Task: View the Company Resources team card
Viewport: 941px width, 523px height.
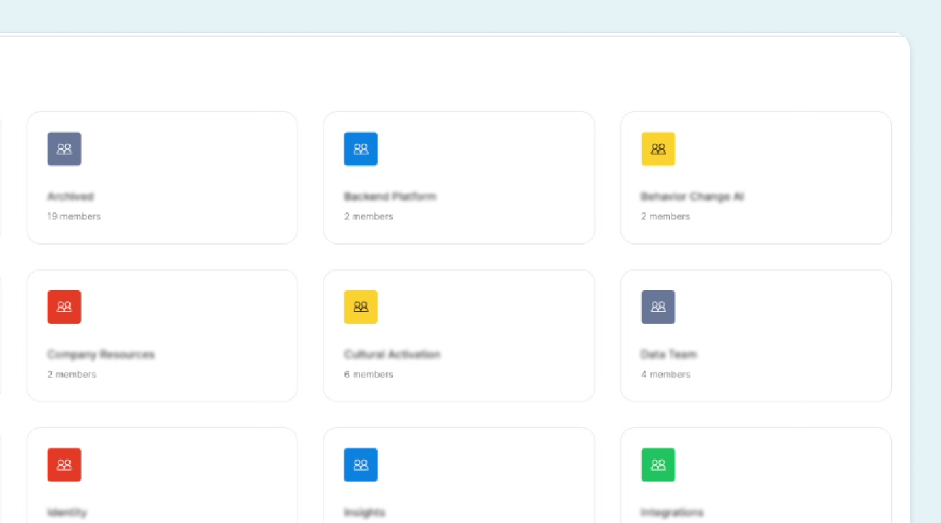Action: 161,335
